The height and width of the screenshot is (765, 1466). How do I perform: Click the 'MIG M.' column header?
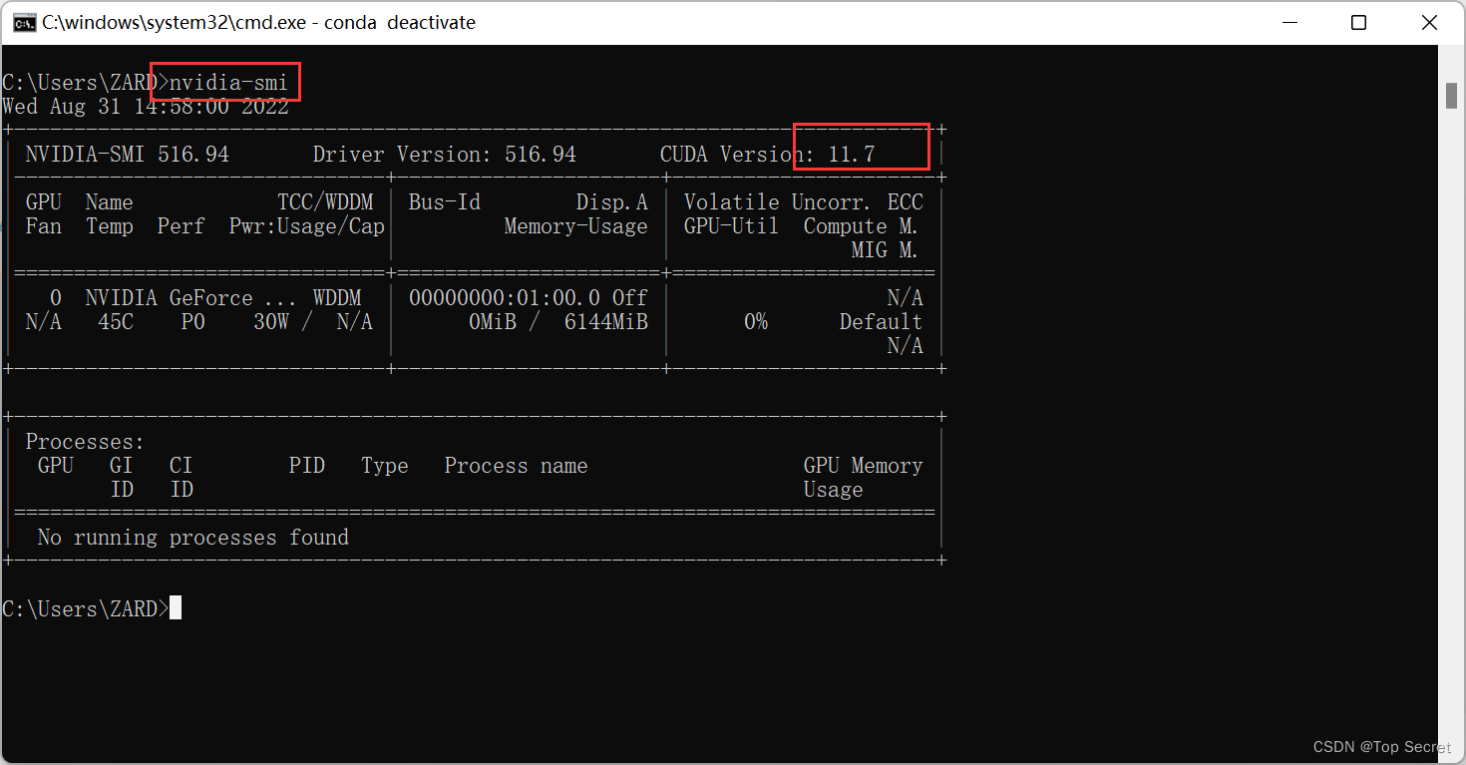pos(885,250)
